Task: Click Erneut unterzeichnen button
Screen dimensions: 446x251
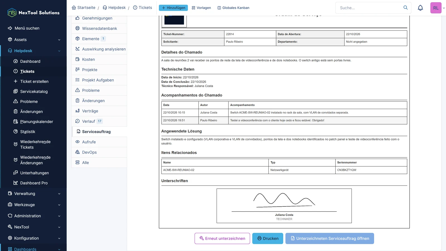Action: (x=222, y=238)
